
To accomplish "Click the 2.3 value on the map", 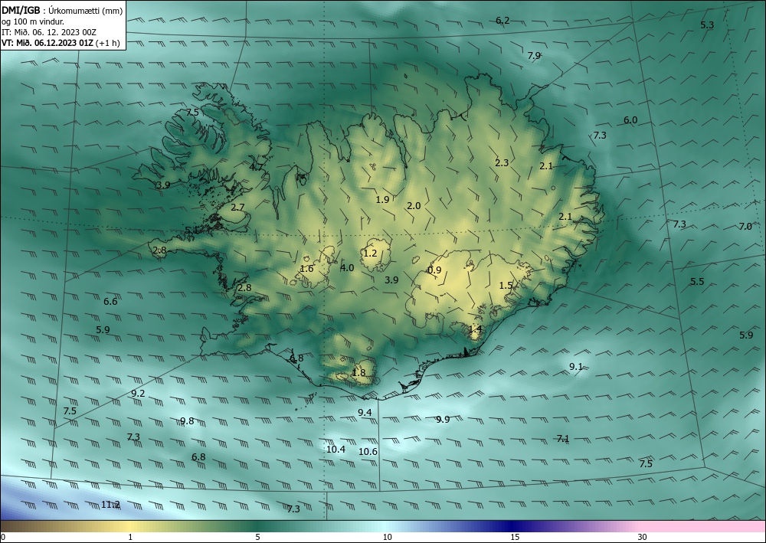I will (x=502, y=163).
